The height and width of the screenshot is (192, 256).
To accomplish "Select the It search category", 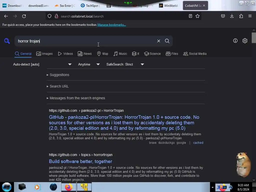I will (x=135, y=54).
